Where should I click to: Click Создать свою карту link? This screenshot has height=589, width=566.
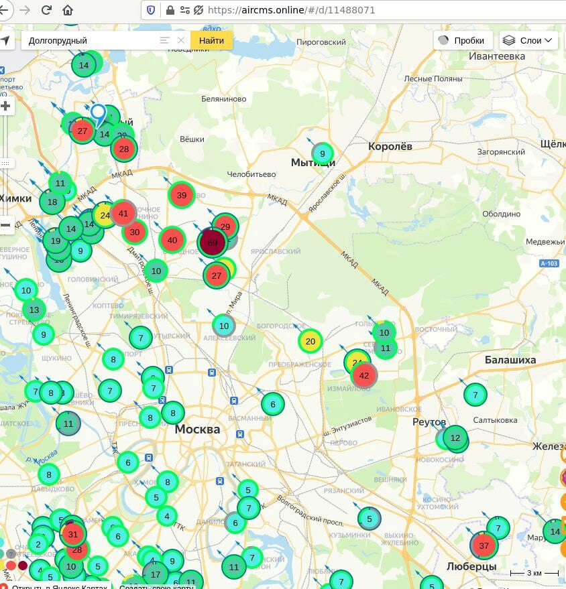pos(156,586)
